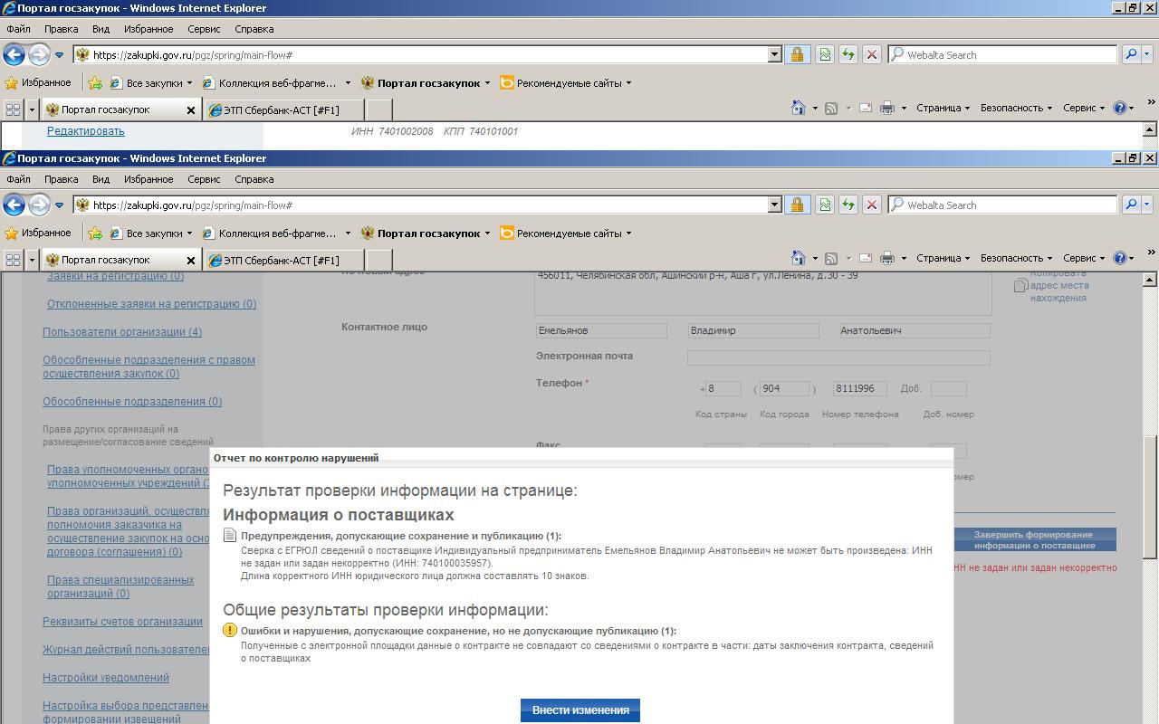
Task: Click the Back arrow in the lower browser window
Action: pos(14,205)
